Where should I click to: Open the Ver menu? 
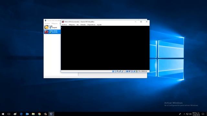(78, 24)
